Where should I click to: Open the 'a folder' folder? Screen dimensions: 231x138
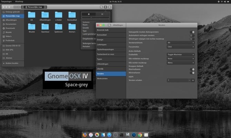[x=59, y=15]
